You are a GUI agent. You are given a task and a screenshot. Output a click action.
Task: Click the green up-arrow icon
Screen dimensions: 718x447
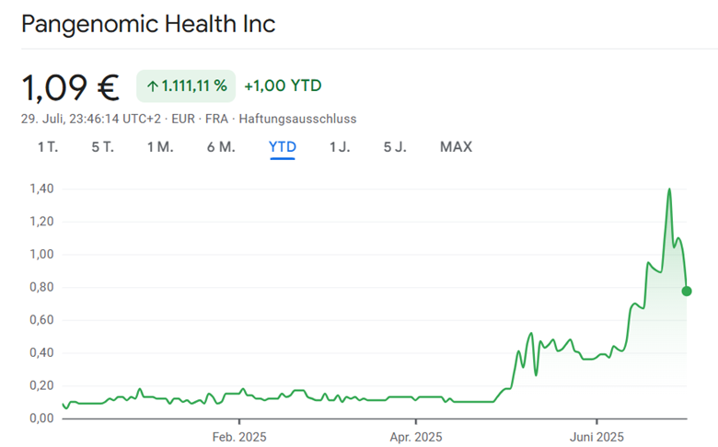click(153, 86)
